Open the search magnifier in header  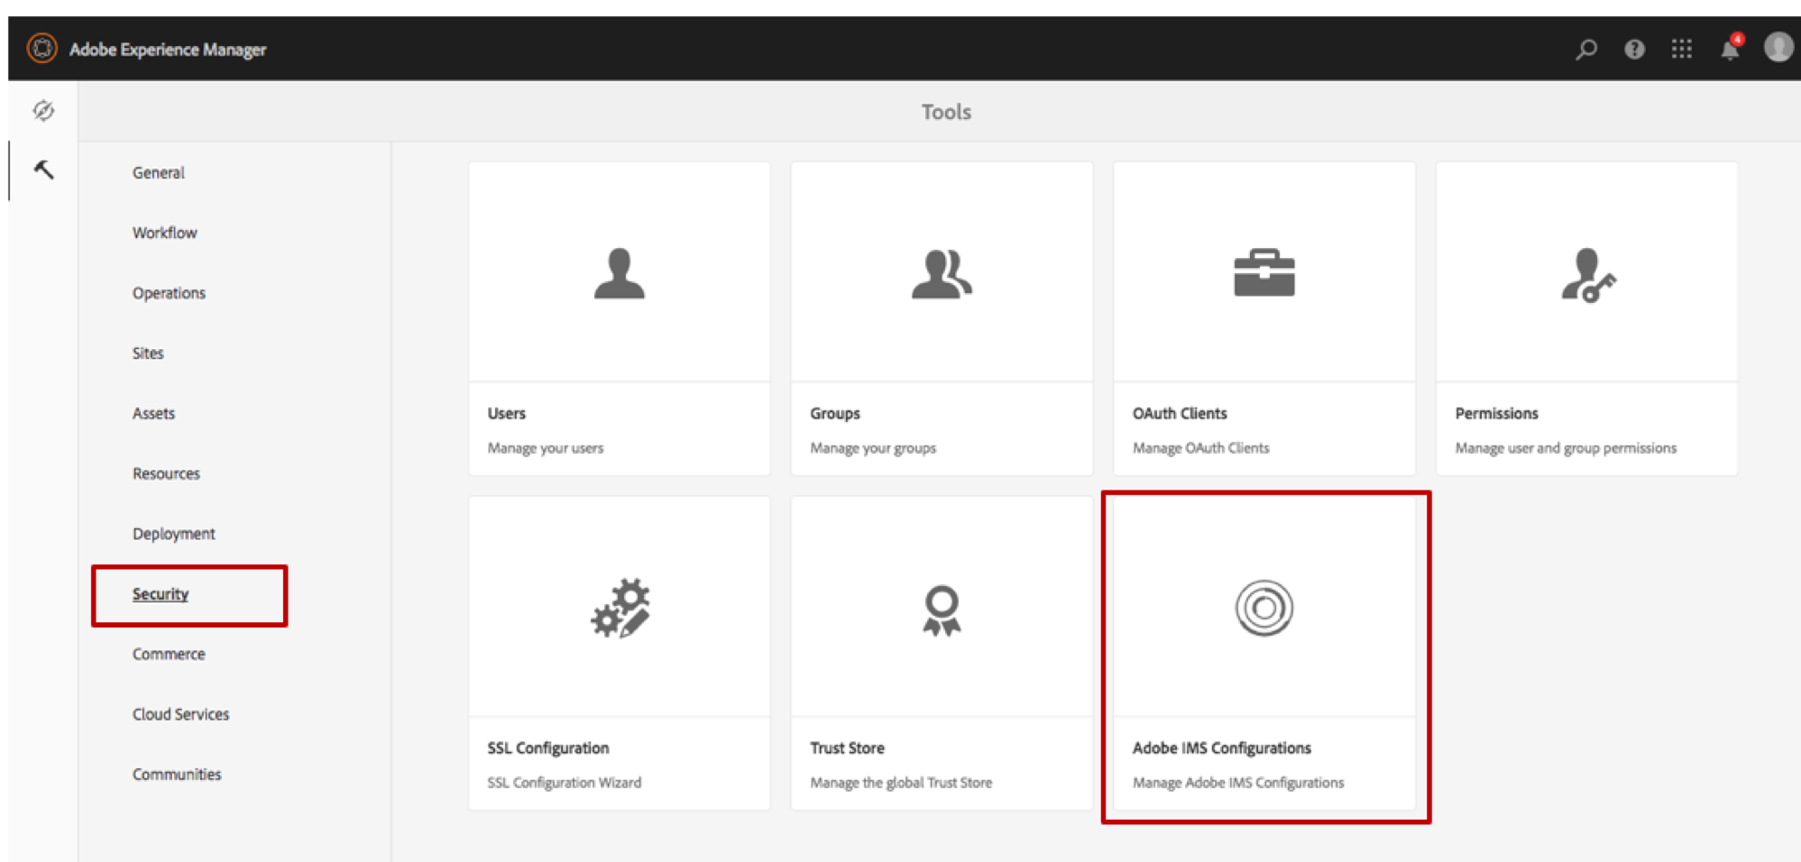click(1586, 49)
